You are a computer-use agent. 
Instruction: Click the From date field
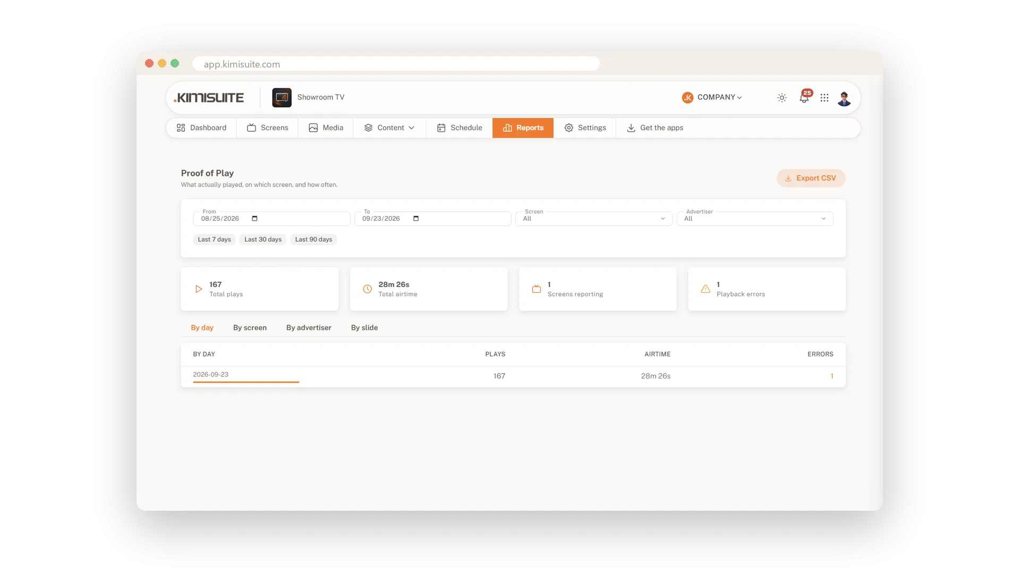[x=271, y=219]
